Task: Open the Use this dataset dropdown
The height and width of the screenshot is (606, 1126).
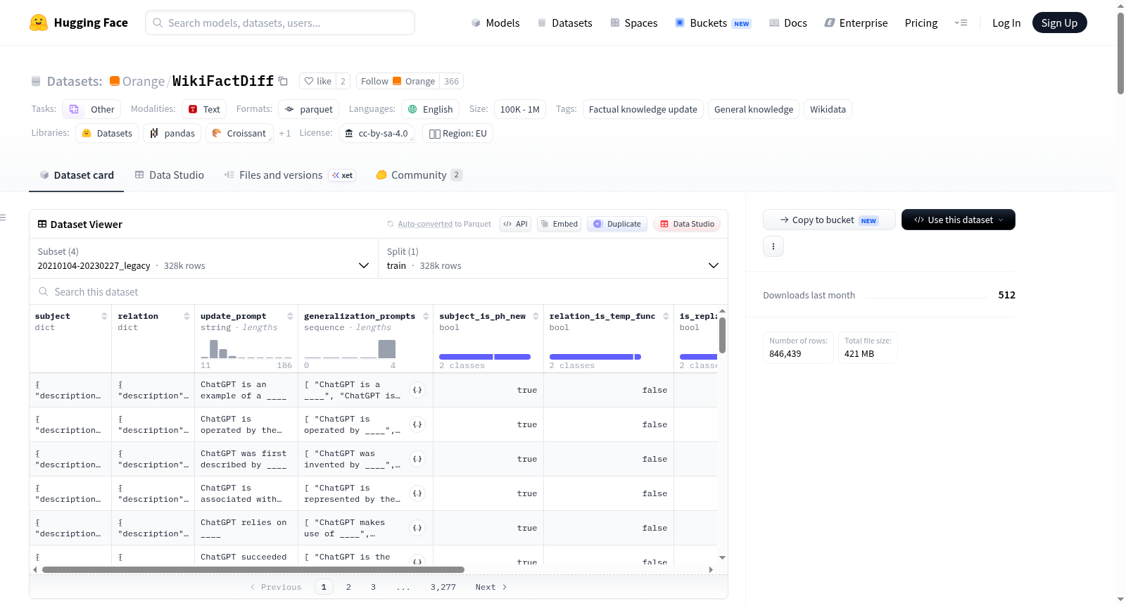Action: 959,220
